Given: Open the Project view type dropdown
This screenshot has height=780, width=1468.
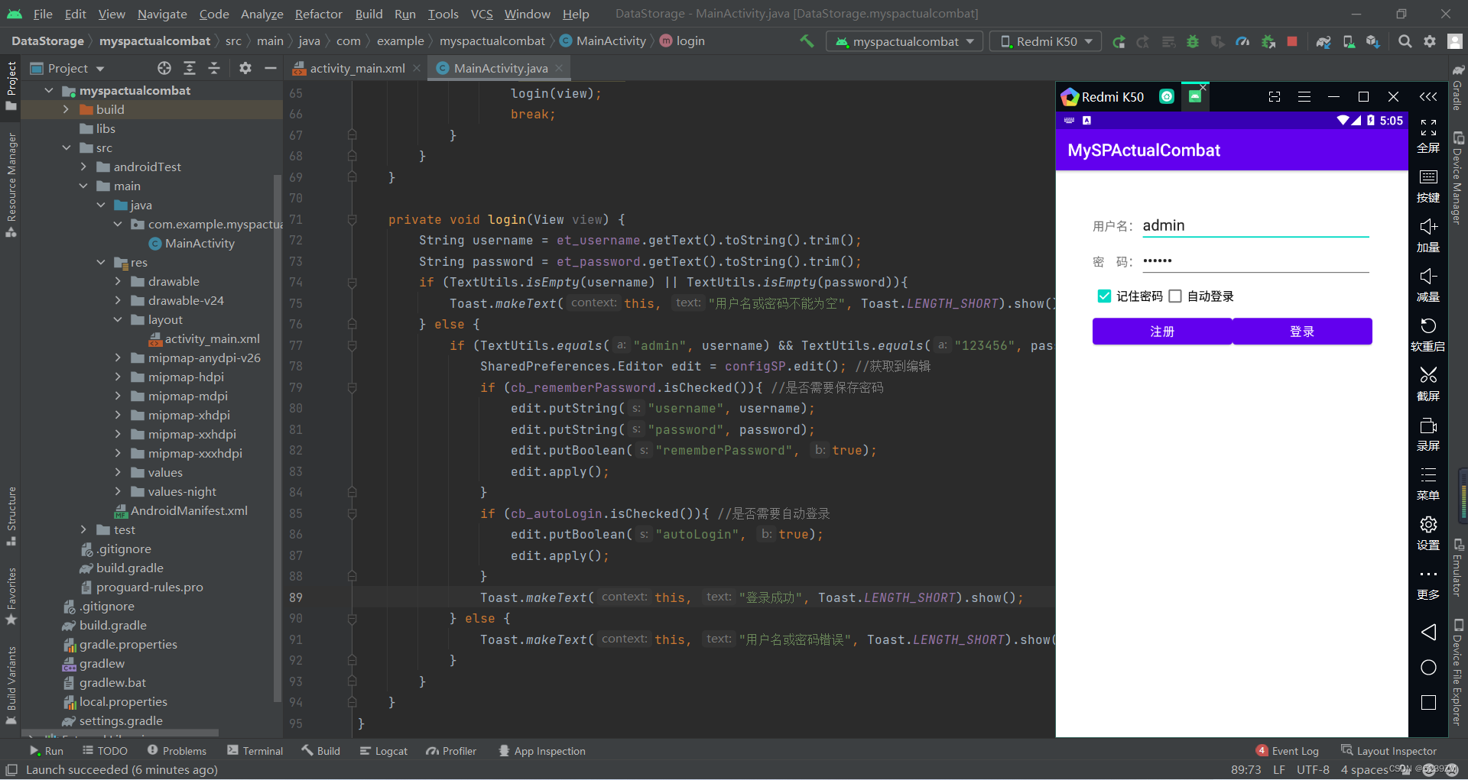Looking at the screenshot, I should pos(67,69).
